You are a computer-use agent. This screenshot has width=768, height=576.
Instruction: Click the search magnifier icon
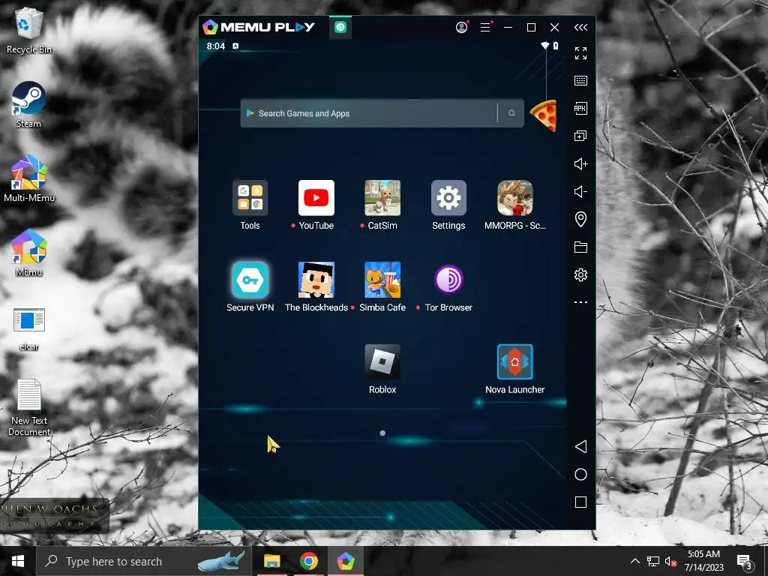(x=511, y=113)
